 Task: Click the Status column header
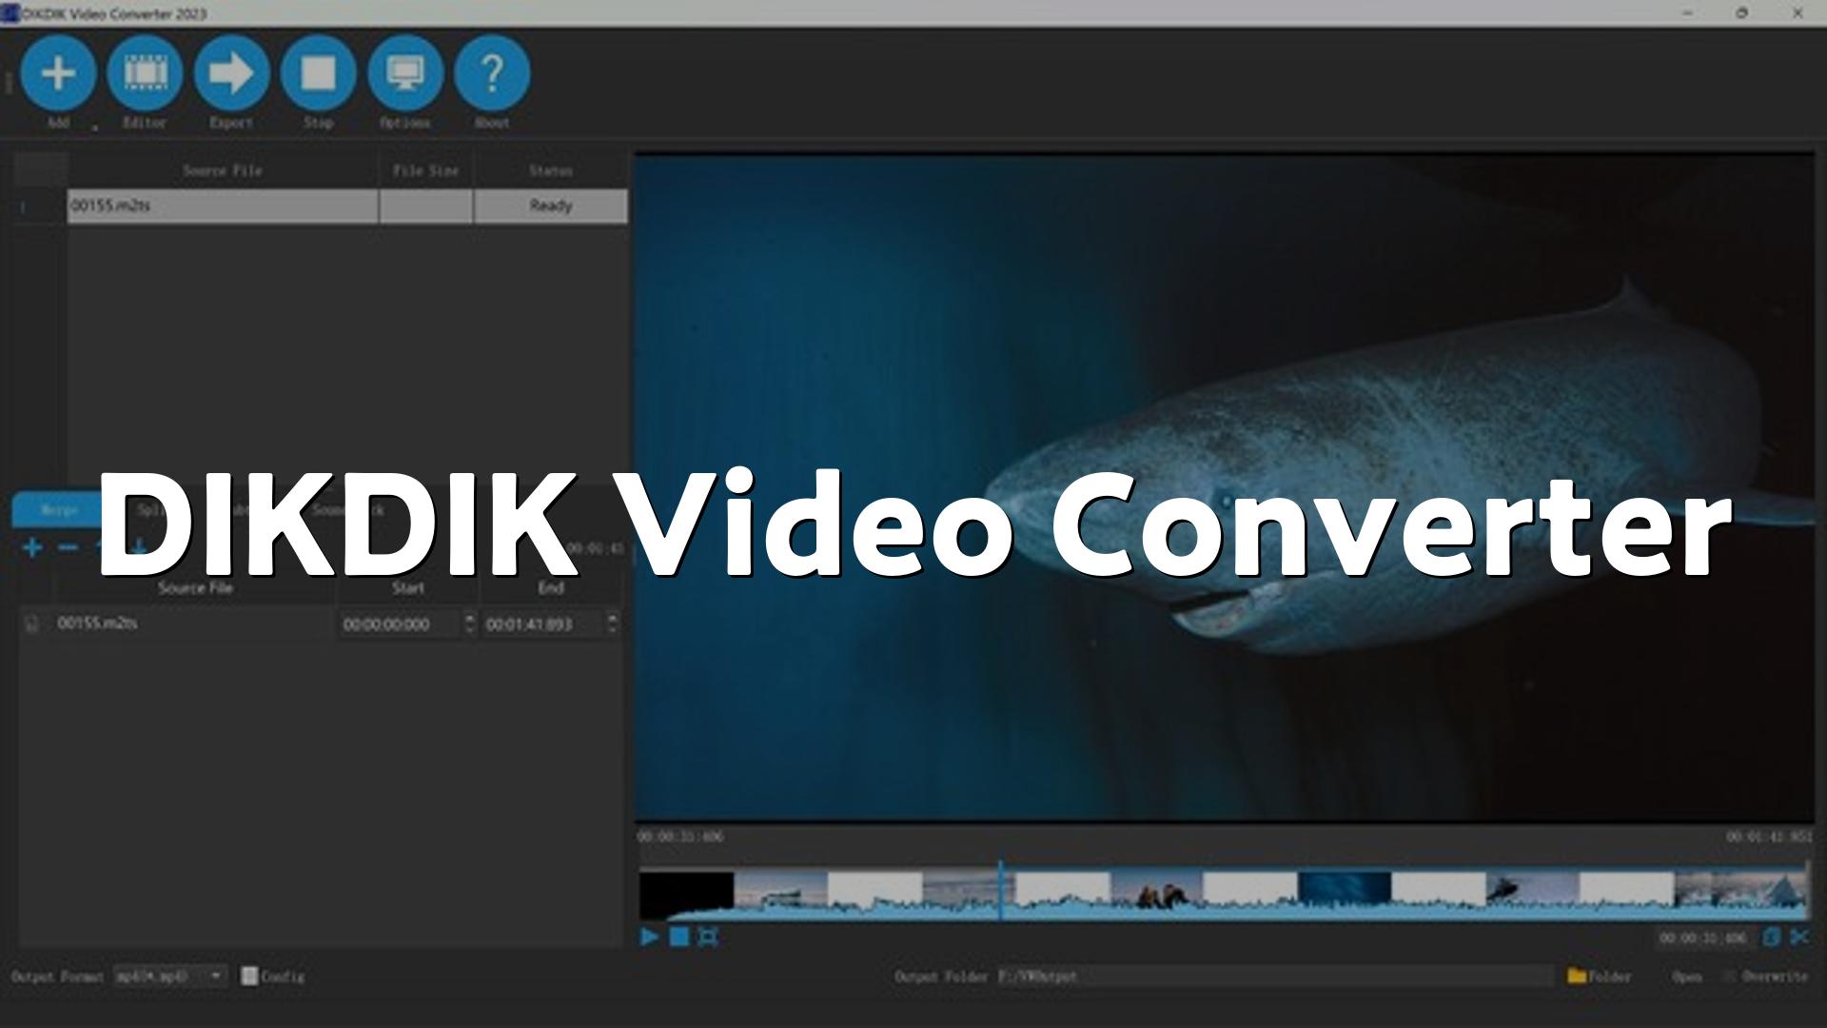click(551, 170)
